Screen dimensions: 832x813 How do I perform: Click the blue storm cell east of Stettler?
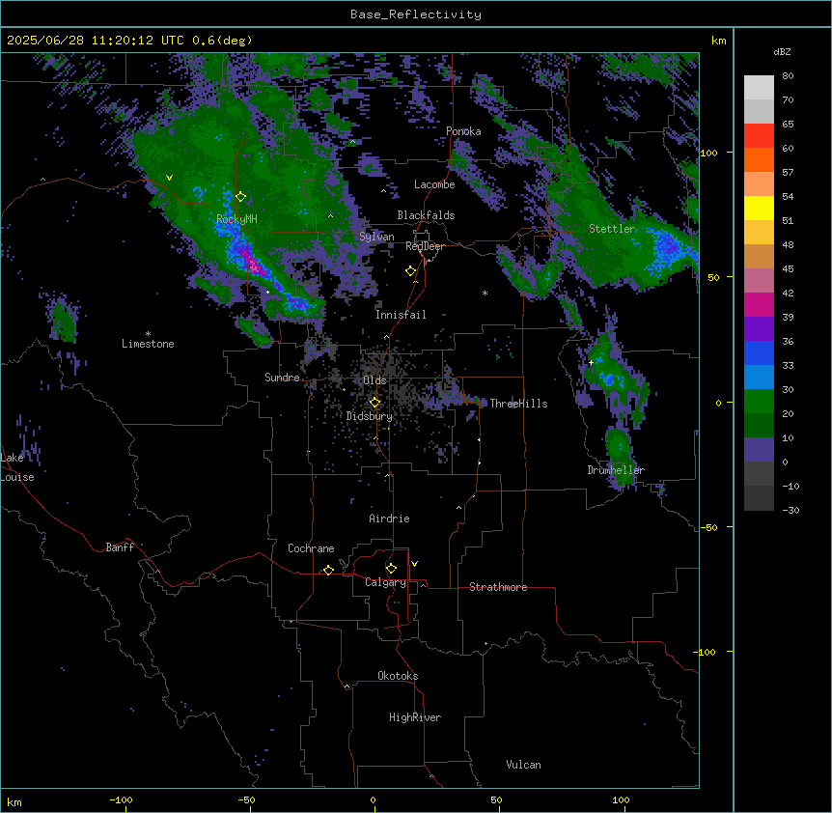pyautogui.click(x=669, y=248)
